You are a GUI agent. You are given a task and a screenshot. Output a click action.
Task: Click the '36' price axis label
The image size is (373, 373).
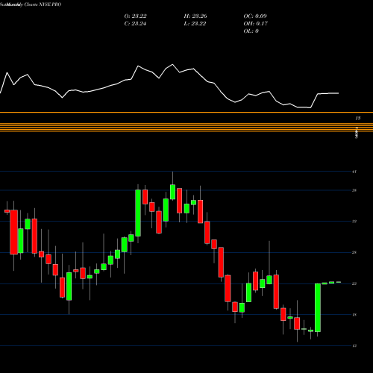click(354, 190)
